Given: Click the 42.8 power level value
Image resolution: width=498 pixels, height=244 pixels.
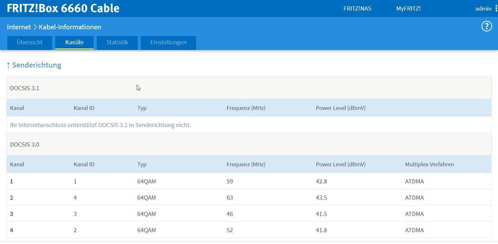Looking at the screenshot, I should pos(321,181).
